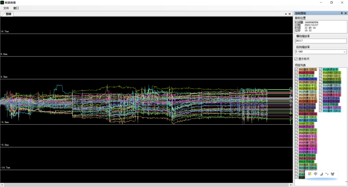Uncheck 910道床沉降右 checkbox

[x=297, y=168]
